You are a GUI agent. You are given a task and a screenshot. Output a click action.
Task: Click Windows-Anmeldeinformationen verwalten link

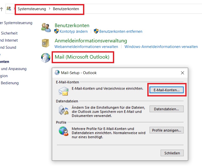coord(161,47)
